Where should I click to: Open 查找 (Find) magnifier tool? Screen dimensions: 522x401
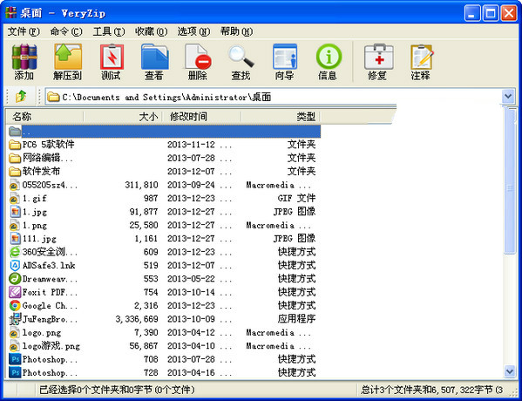[241, 62]
